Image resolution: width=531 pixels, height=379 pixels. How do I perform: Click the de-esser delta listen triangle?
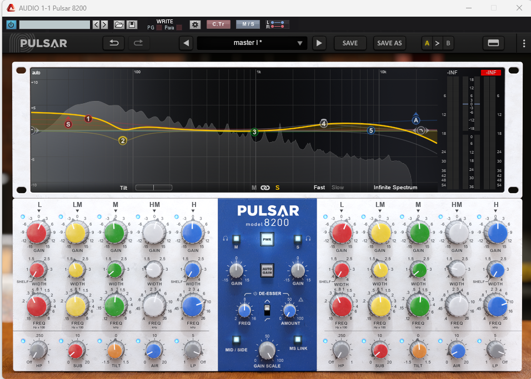click(300, 300)
